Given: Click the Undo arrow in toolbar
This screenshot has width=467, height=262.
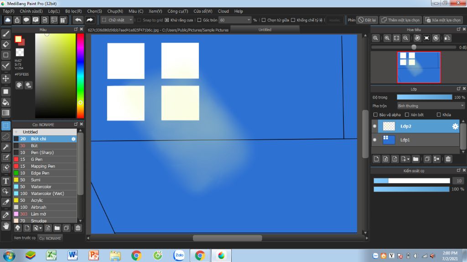Looking at the screenshot, I should [x=78, y=20].
